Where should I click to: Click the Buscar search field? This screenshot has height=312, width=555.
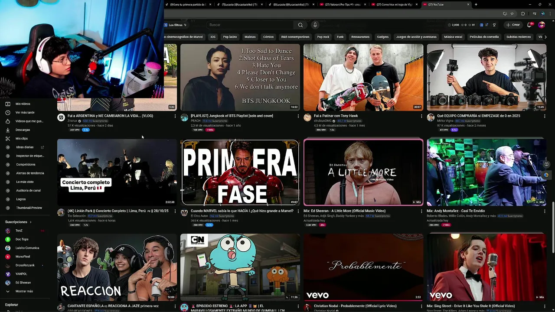[x=251, y=25]
